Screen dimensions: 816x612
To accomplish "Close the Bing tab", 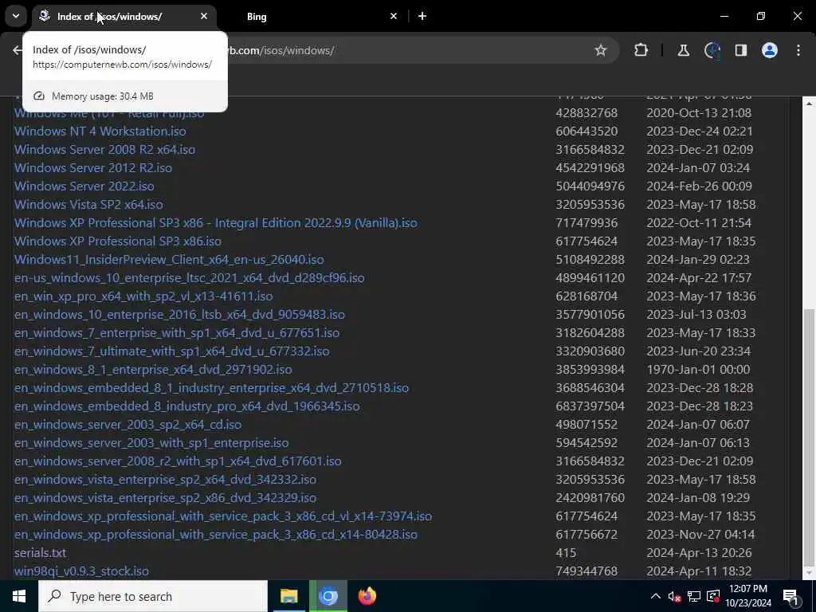I will (394, 16).
